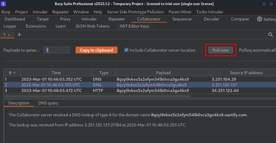Switch to the Intruder tool tab
The image size is (276, 143).
89,19
